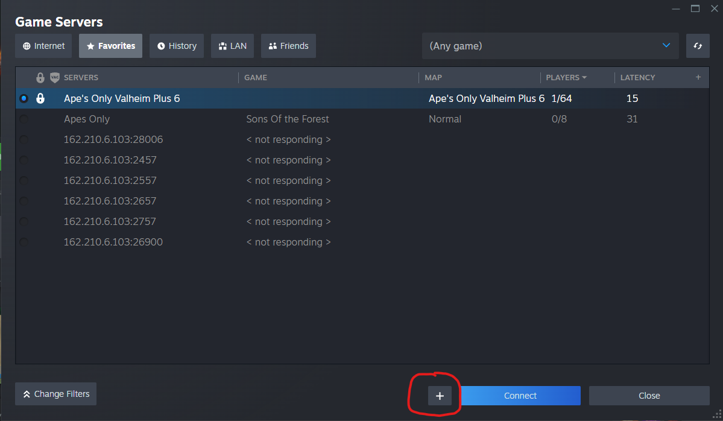This screenshot has height=421, width=723.
Task: Maximize the Game Servers window
Action: (695, 8)
